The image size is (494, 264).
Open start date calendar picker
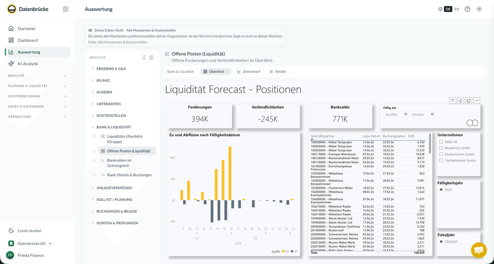406,114
